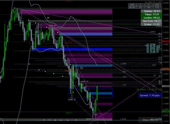
Task: Click the T header cell in ADR table
Action: click(x=140, y=5)
